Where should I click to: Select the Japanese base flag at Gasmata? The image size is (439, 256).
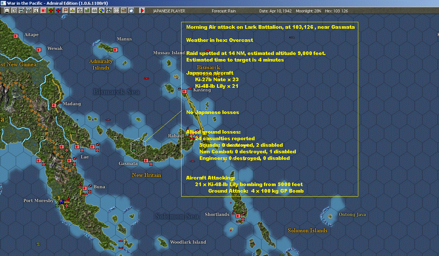coord(146,160)
